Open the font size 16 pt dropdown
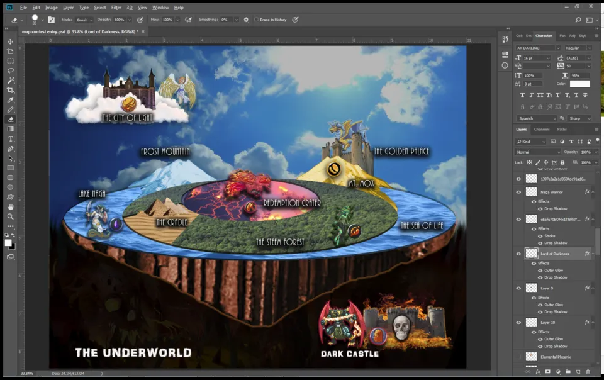Screen dimensions: 604x380 (548, 58)
